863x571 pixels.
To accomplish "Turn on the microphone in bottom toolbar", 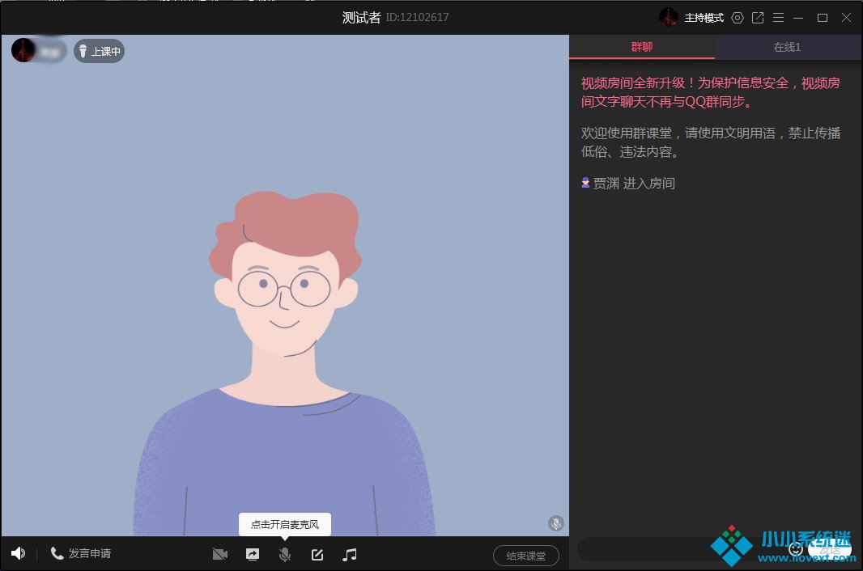I will point(285,554).
